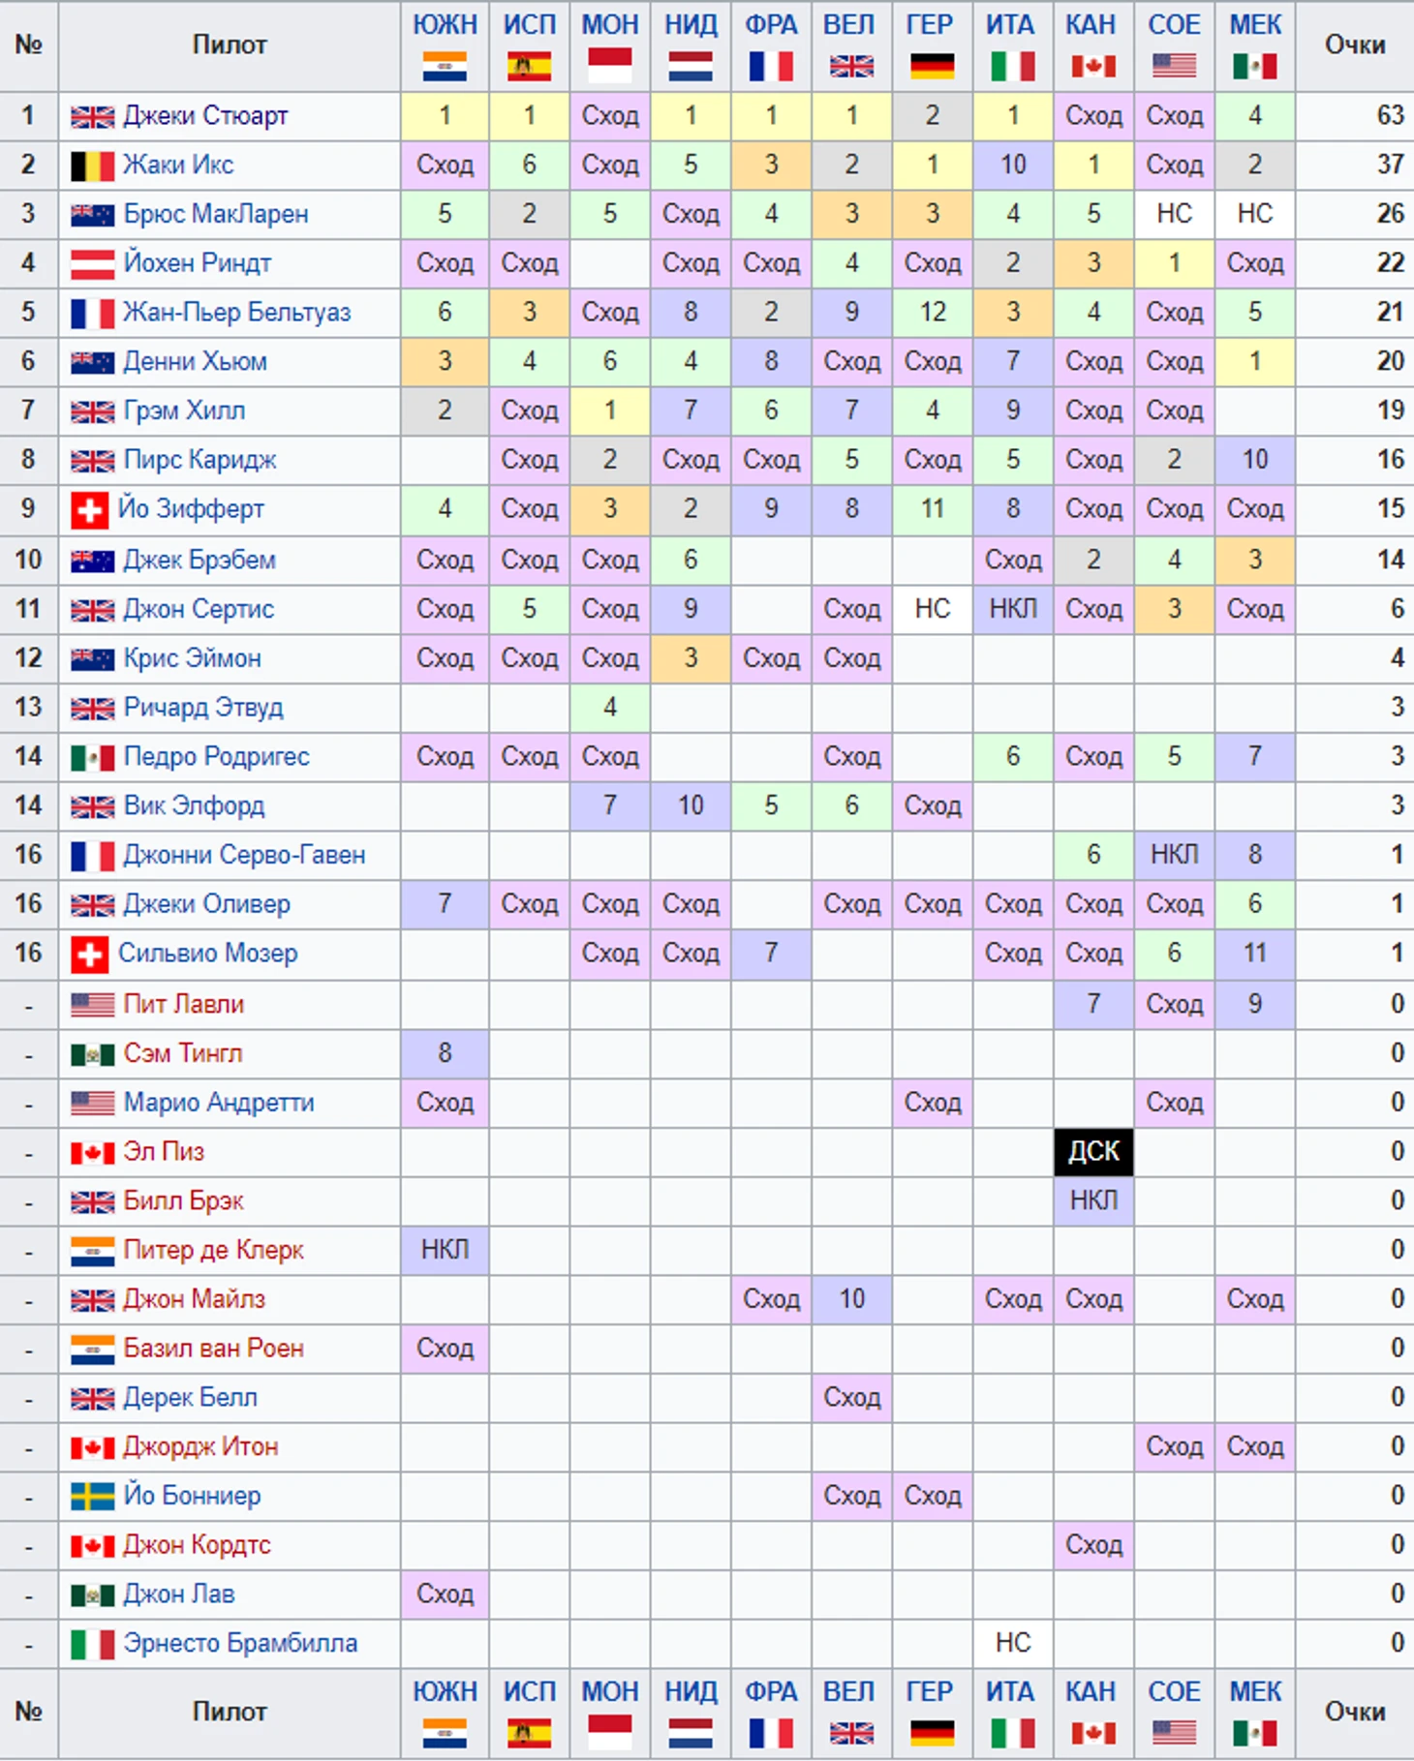Open the red link Джон Кордтс
The height and width of the screenshot is (1761, 1414).
coord(197,1546)
